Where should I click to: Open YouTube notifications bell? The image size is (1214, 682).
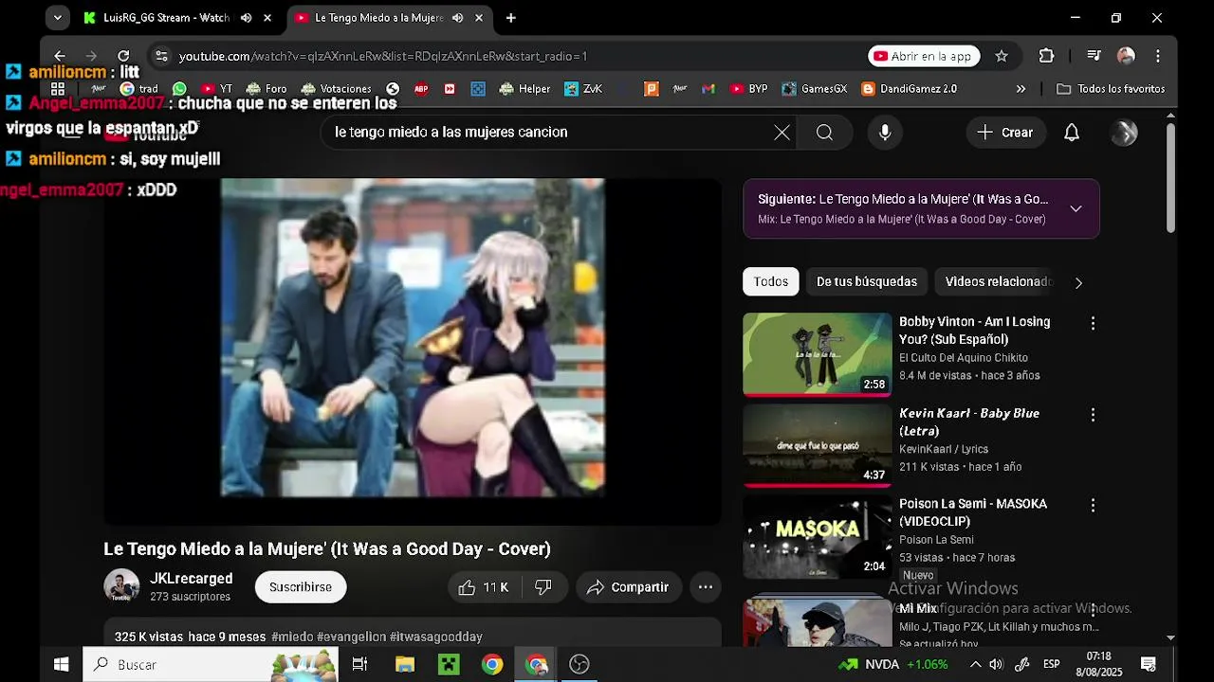point(1072,133)
